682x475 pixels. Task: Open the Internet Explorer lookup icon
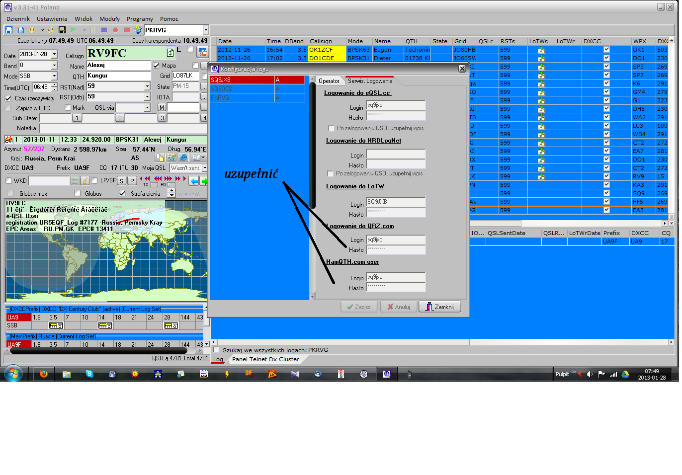point(183,158)
